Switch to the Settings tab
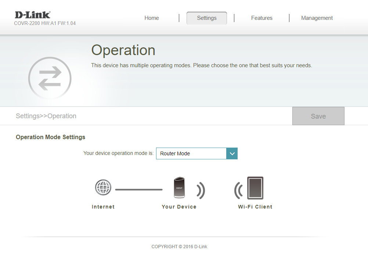 pyautogui.click(x=206, y=18)
